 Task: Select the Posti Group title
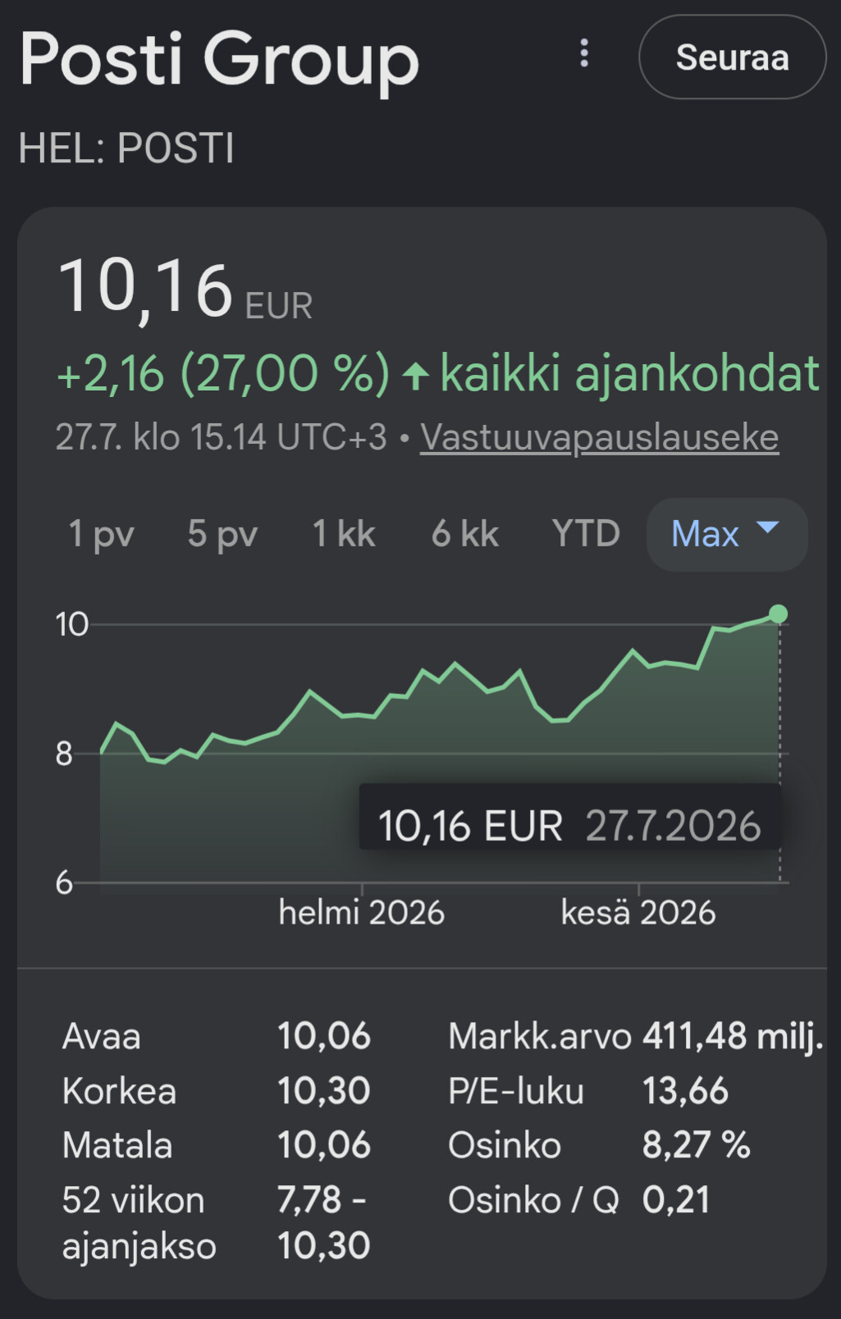click(x=219, y=58)
